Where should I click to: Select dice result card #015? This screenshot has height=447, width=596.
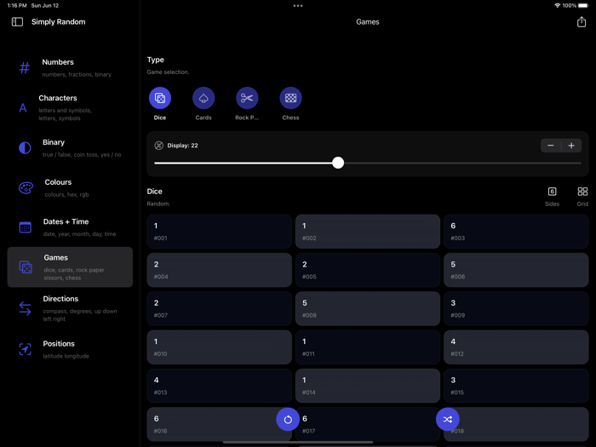516,386
